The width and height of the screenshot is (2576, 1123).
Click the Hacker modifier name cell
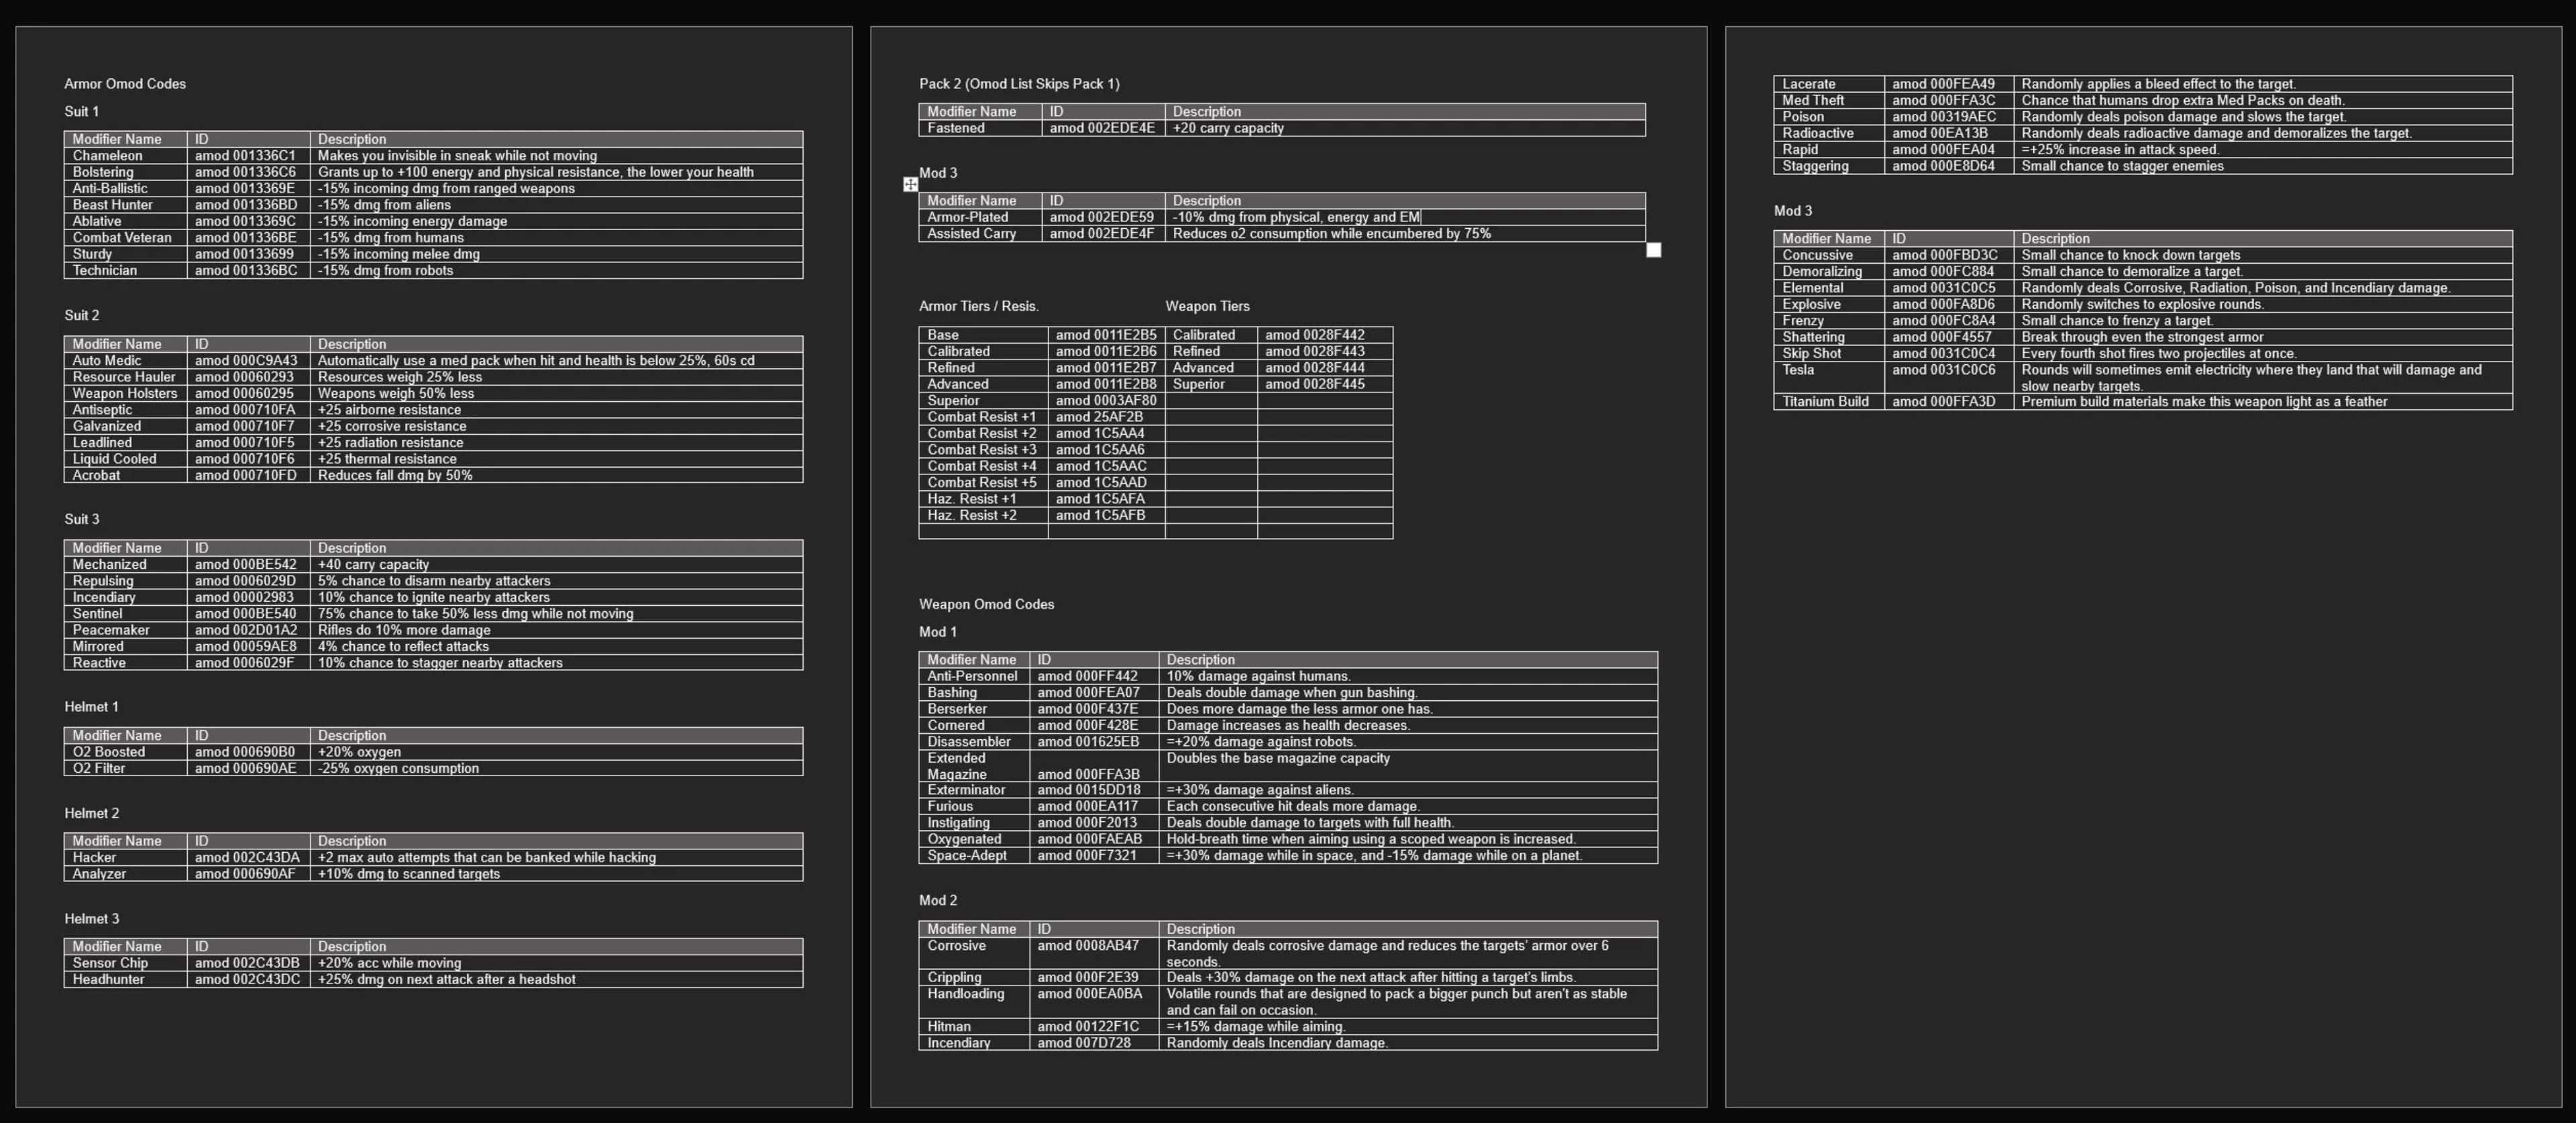95,857
